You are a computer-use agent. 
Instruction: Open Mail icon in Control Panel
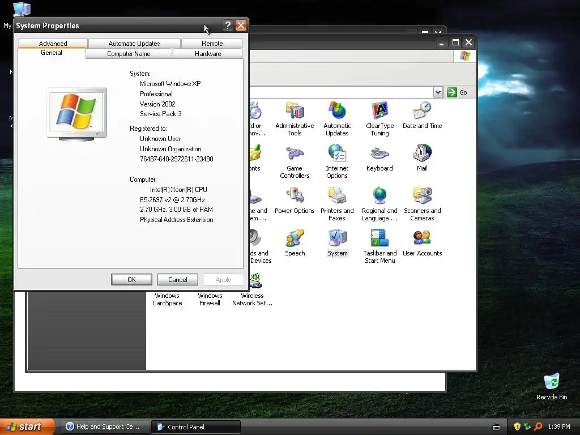[x=422, y=158]
